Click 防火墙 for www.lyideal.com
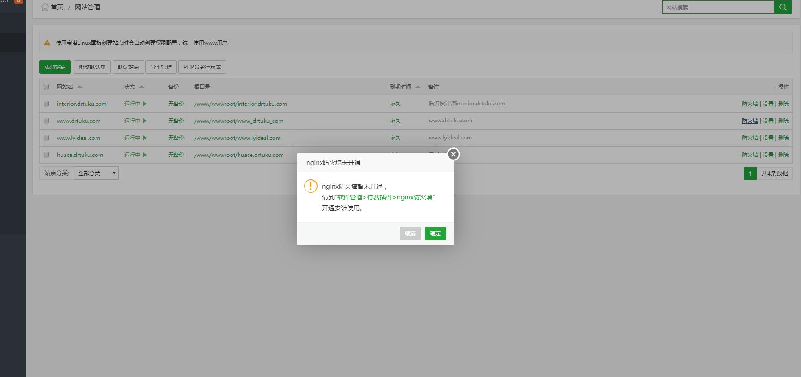The height and width of the screenshot is (377, 801). 750,138
